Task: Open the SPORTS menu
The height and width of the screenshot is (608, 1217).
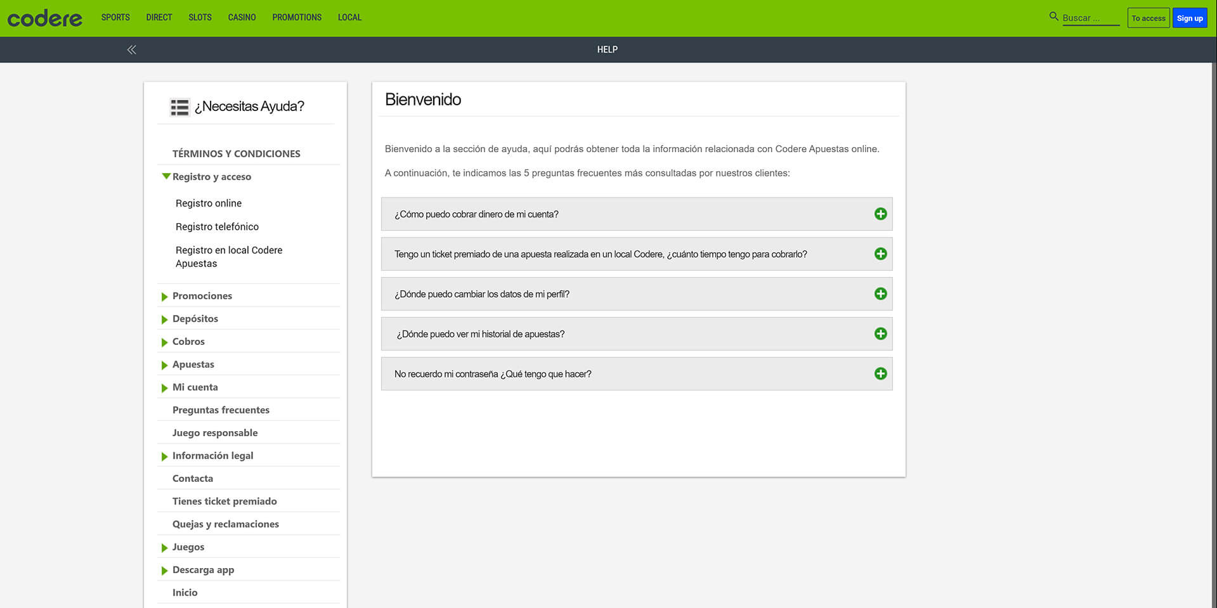Action: [x=115, y=17]
